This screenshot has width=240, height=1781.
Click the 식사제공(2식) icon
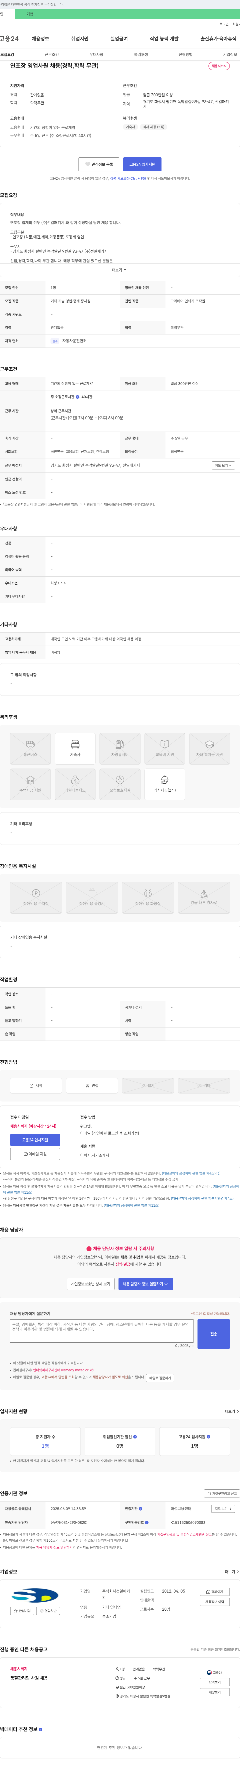point(165,784)
